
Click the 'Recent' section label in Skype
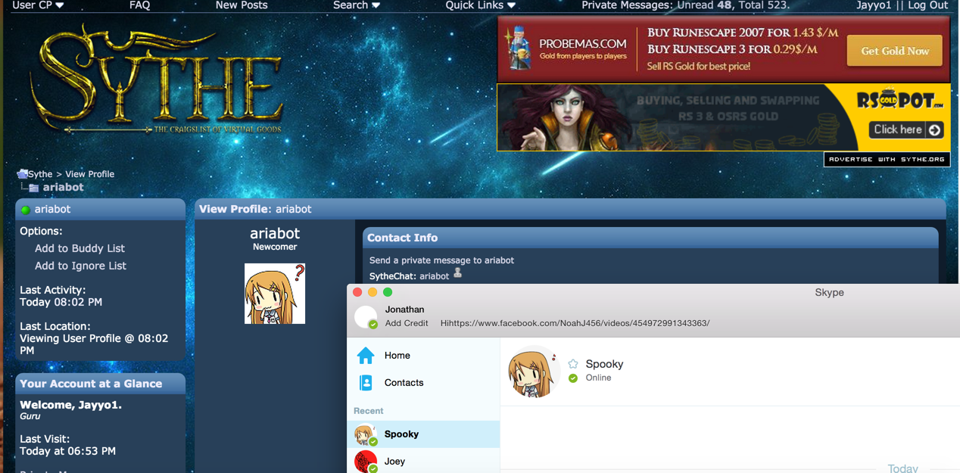tap(368, 411)
